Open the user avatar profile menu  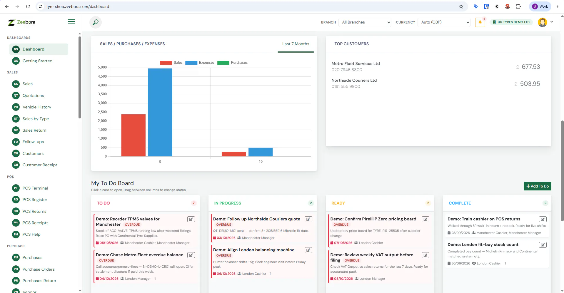[x=543, y=22]
